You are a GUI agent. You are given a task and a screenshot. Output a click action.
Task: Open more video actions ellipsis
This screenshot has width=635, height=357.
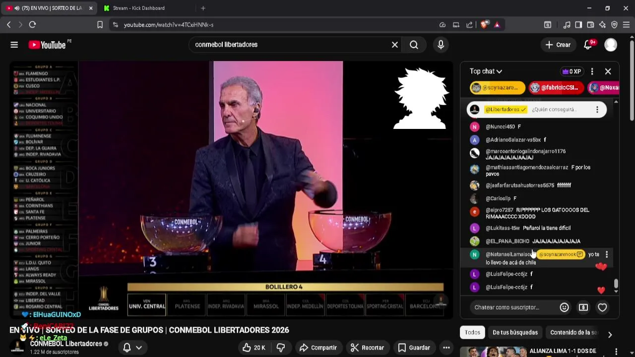446,348
